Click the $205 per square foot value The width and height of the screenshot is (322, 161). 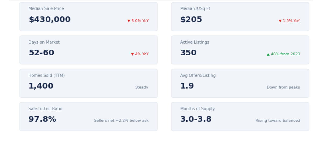coord(191,20)
